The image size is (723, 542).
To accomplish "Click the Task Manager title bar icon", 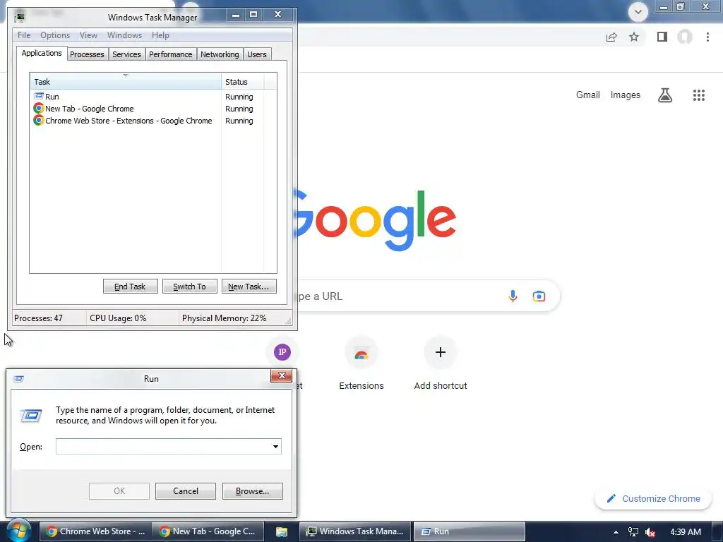I will click(x=20, y=17).
